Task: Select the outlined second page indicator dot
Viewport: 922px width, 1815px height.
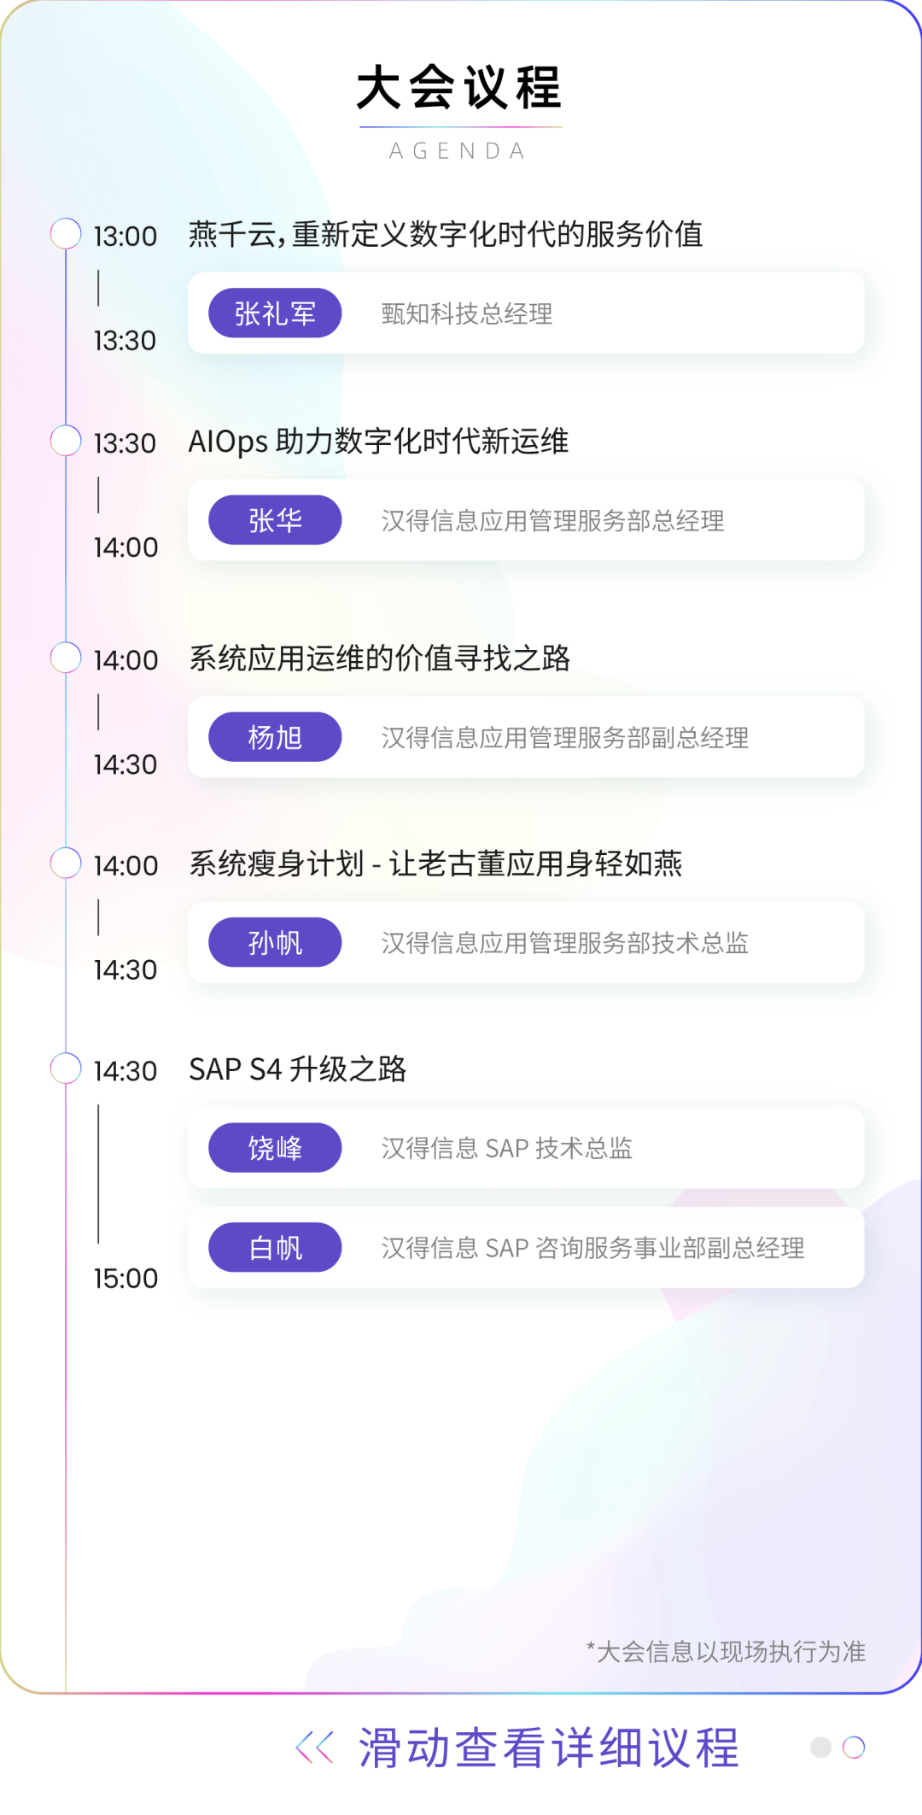Action: [x=854, y=1748]
